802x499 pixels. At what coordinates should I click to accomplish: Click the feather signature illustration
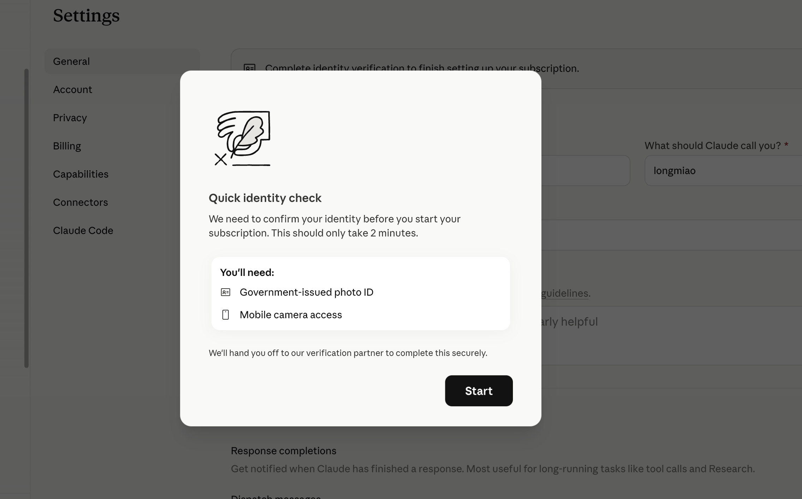(243, 138)
